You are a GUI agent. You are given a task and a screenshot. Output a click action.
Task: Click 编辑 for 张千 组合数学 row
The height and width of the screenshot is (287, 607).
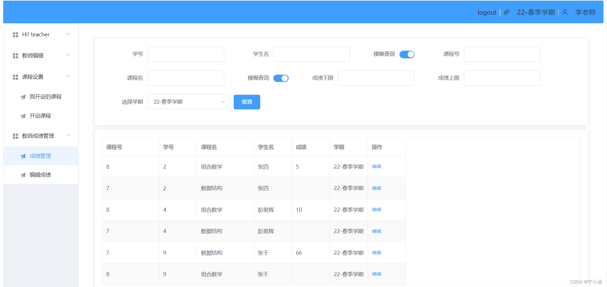(376, 274)
